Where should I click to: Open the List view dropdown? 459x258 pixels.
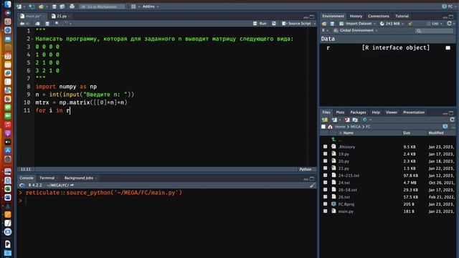click(x=435, y=24)
